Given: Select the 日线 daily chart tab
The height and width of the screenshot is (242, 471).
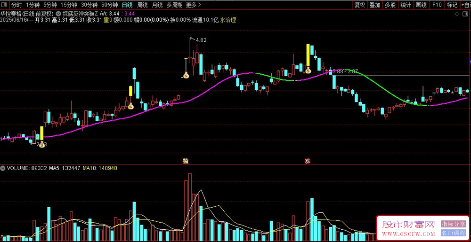Looking at the screenshot, I should (x=127, y=5).
